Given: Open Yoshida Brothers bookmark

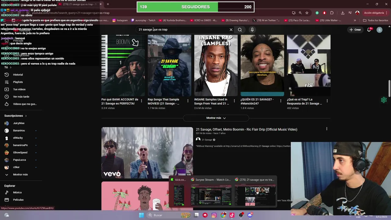Looking at the screenshot, I should [172, 20].
